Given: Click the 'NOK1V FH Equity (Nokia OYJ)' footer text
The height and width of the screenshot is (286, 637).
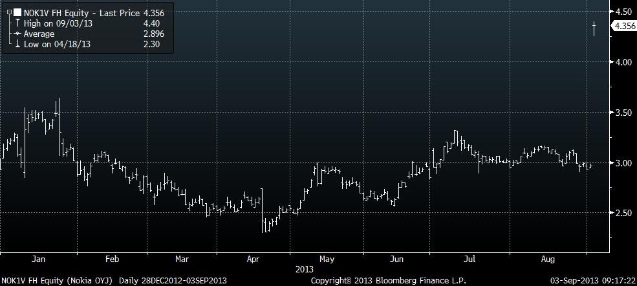Looking at the screenshot, I should point(56,280).
